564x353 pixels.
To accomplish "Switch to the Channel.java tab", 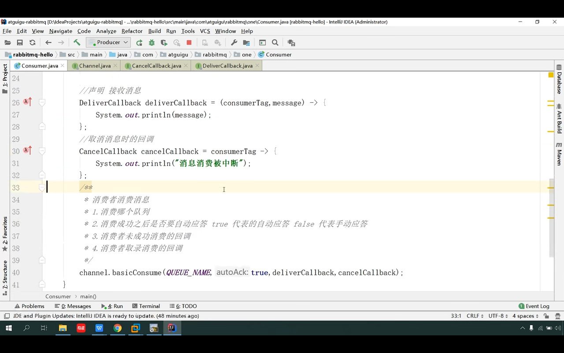I will pyautogui.click(x=95, y=66).
